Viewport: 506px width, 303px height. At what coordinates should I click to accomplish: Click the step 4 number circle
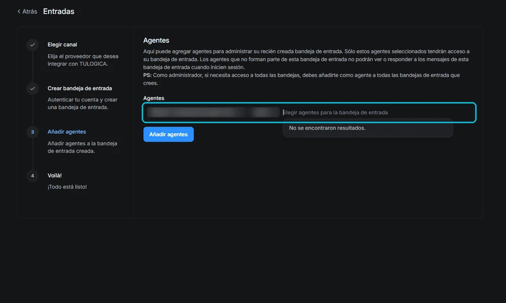[32, 176]
